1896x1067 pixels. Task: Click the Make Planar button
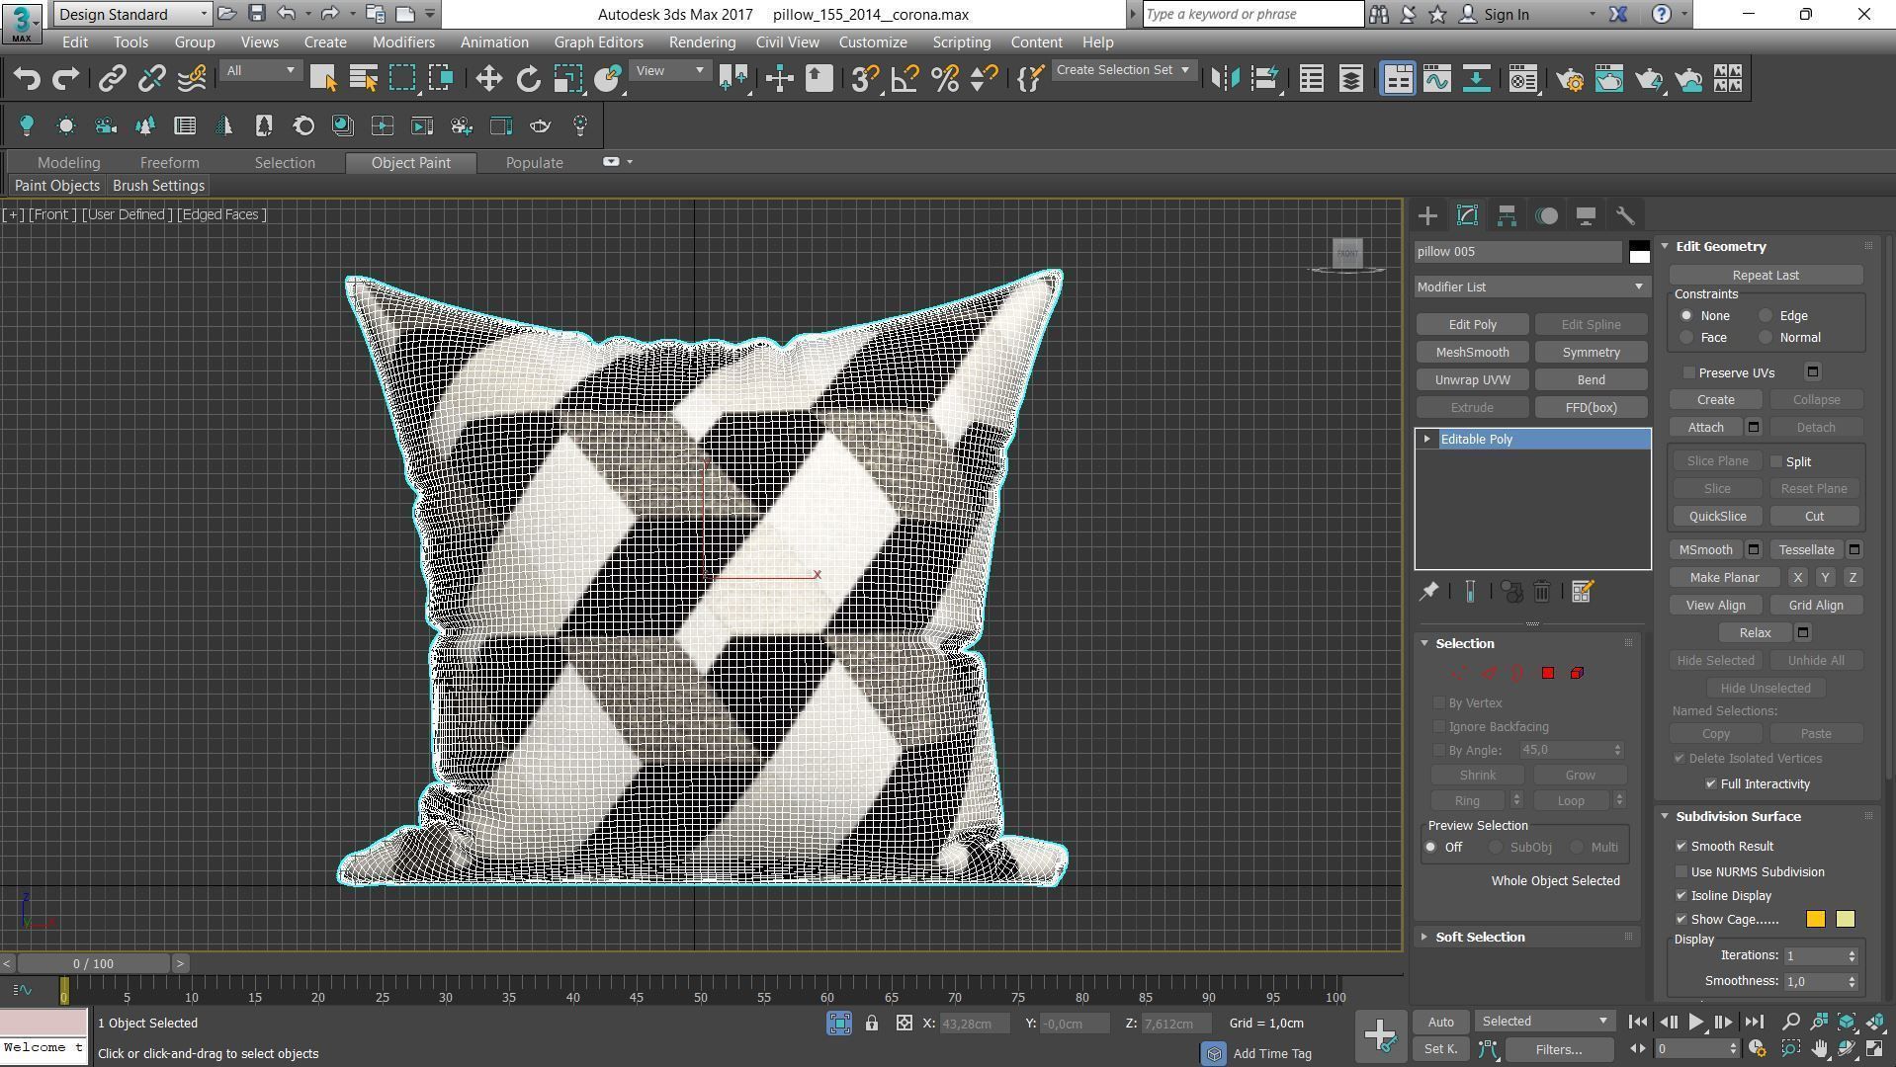pyautogui.click(x=1724, y=578)
